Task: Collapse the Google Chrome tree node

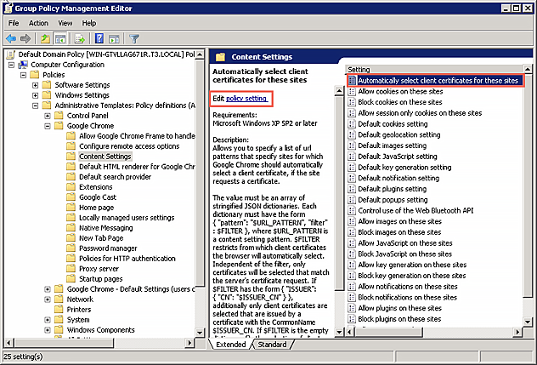Action: 48,126
